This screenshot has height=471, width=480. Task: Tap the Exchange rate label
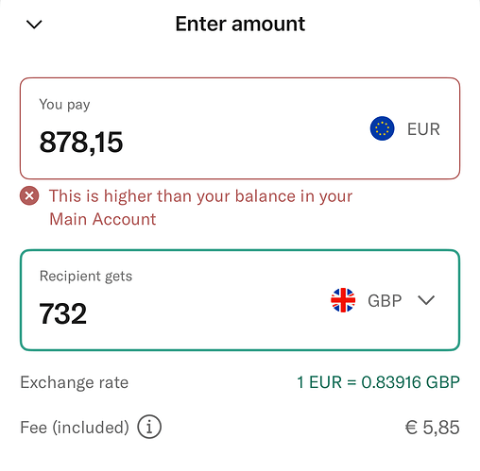[x=75, y=382]
